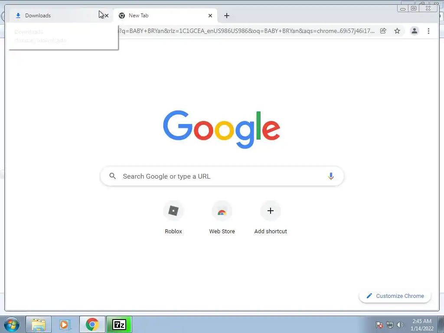Open the network tray icon
Image resolution: width=444 pixels, height=333 pixels.
tap(390, 325)
